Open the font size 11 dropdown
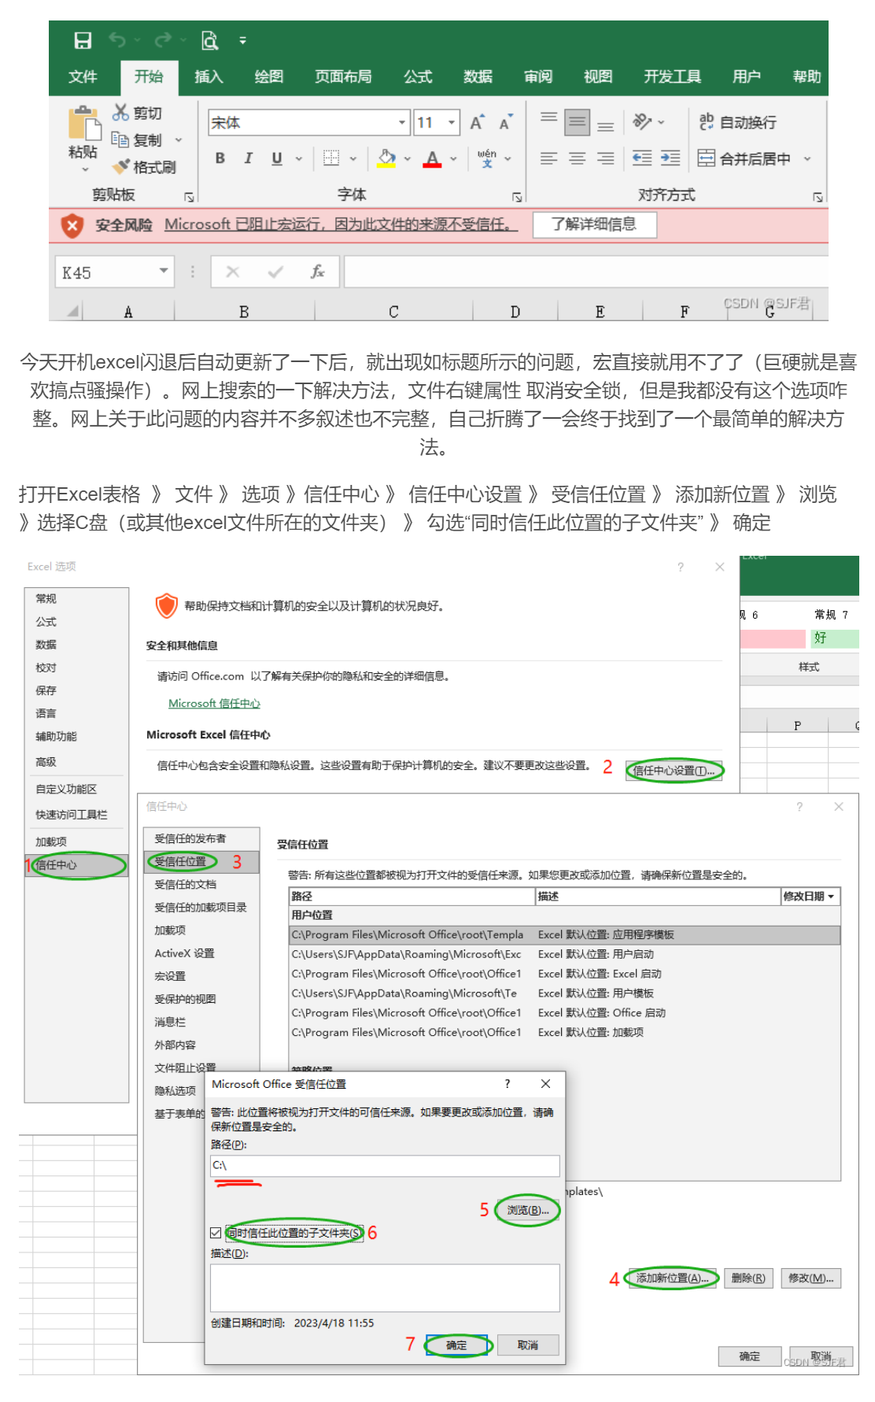Viewport: 875px width, 1402px height. pos(452,122)
